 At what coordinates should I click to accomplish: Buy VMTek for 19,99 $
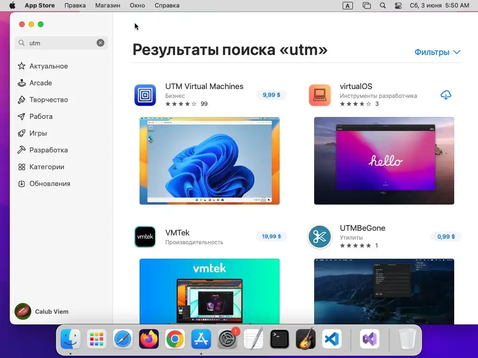pos(271,236)
